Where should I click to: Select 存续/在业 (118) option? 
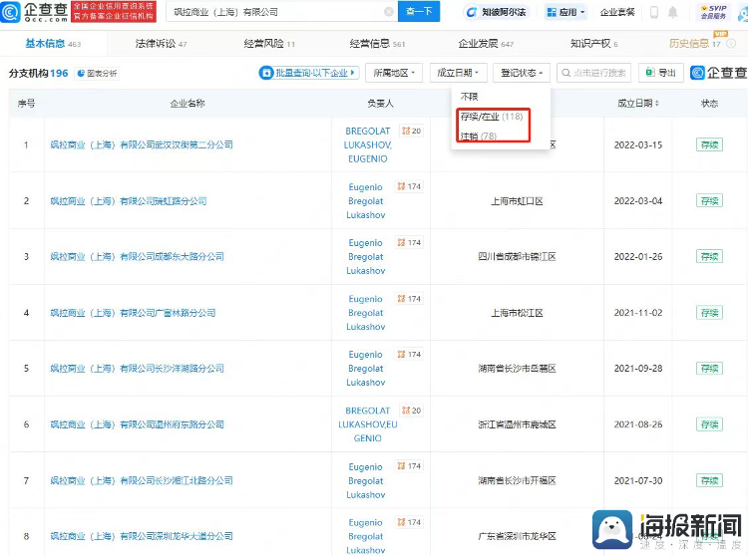(492, 117)
